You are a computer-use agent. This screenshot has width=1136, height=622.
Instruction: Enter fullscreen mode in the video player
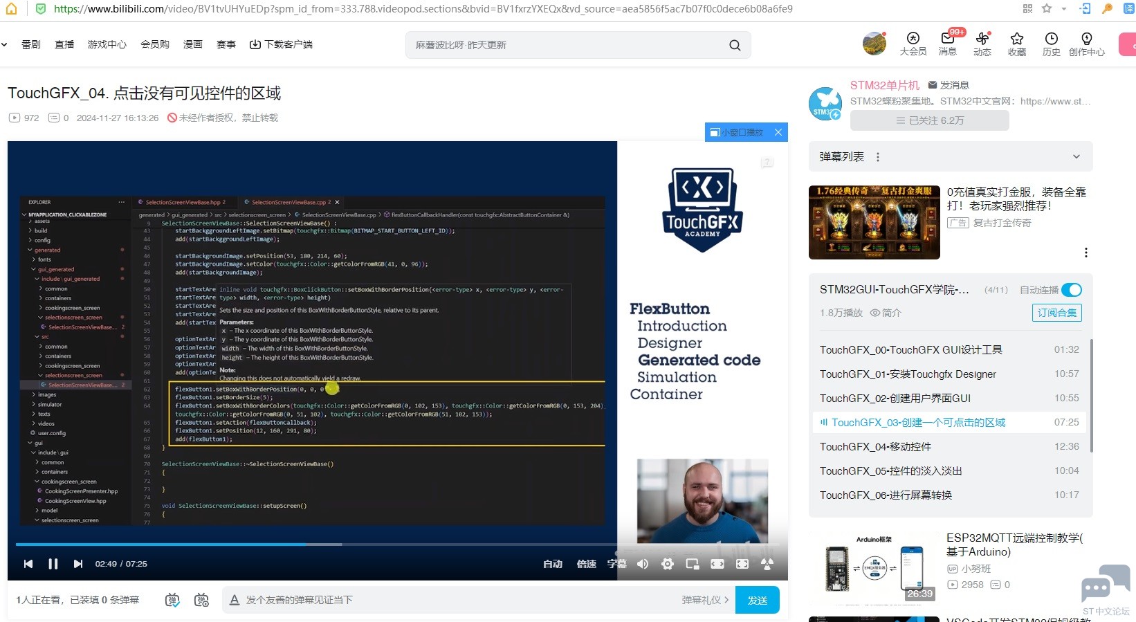tap(742, 564)
